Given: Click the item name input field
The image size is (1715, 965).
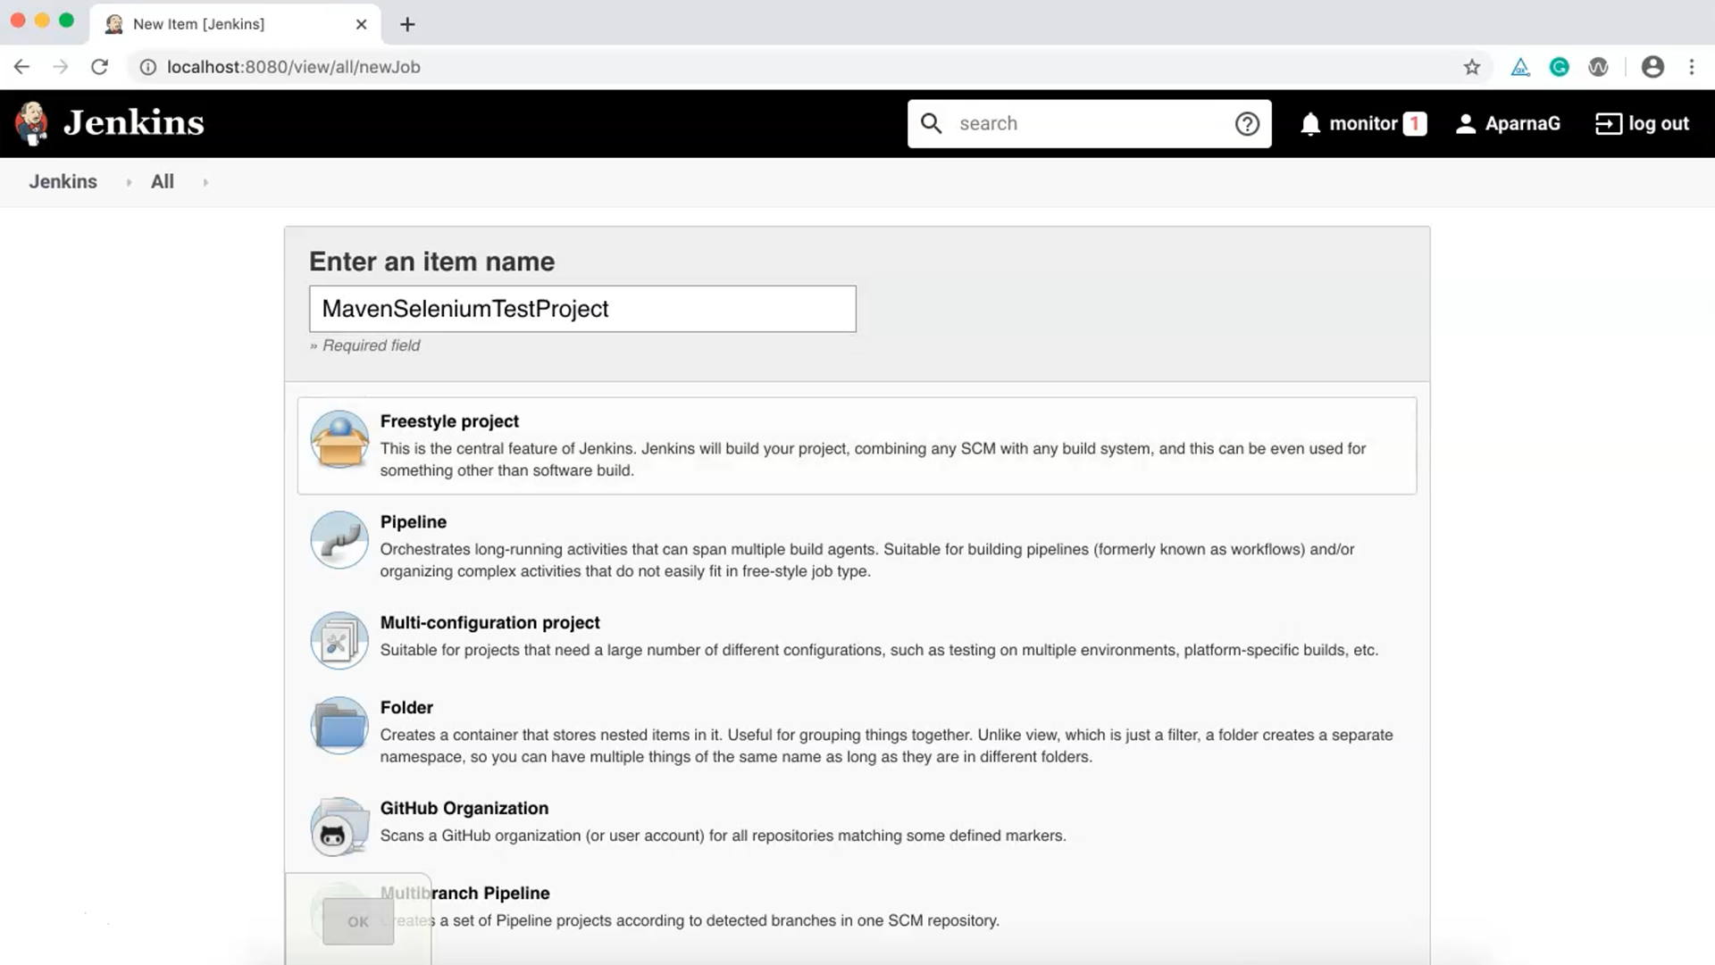Looking at the screenshot, I should [x=582, y=309].
